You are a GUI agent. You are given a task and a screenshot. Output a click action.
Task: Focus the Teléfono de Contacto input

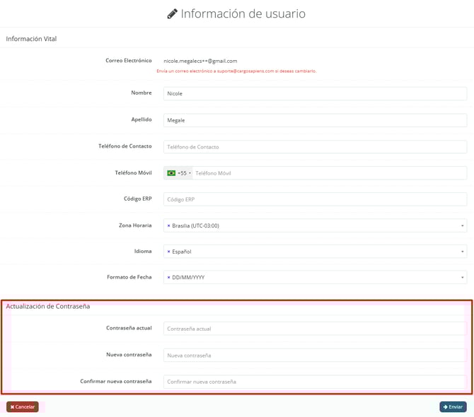tap(315, 147)
